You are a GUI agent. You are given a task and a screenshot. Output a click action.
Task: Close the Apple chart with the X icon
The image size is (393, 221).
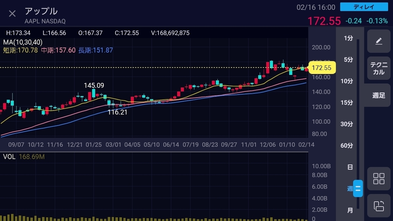(x=12, y=14)
